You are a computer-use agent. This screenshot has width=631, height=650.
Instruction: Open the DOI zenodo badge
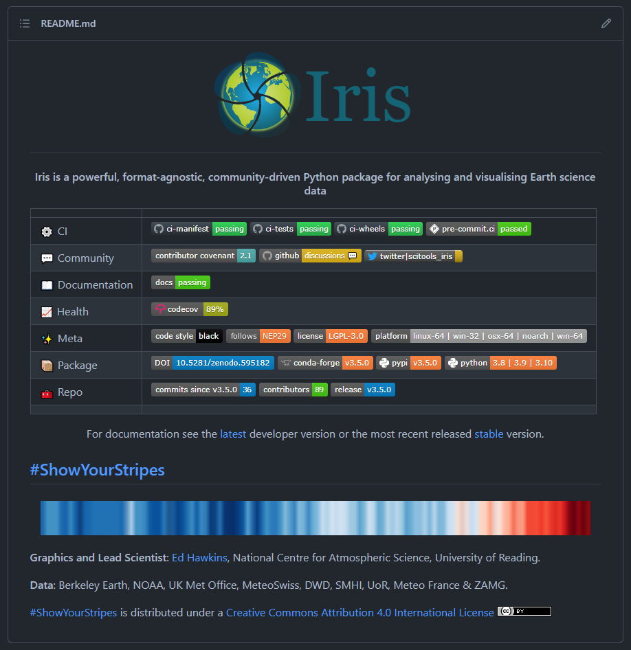(x=212, y=363)
